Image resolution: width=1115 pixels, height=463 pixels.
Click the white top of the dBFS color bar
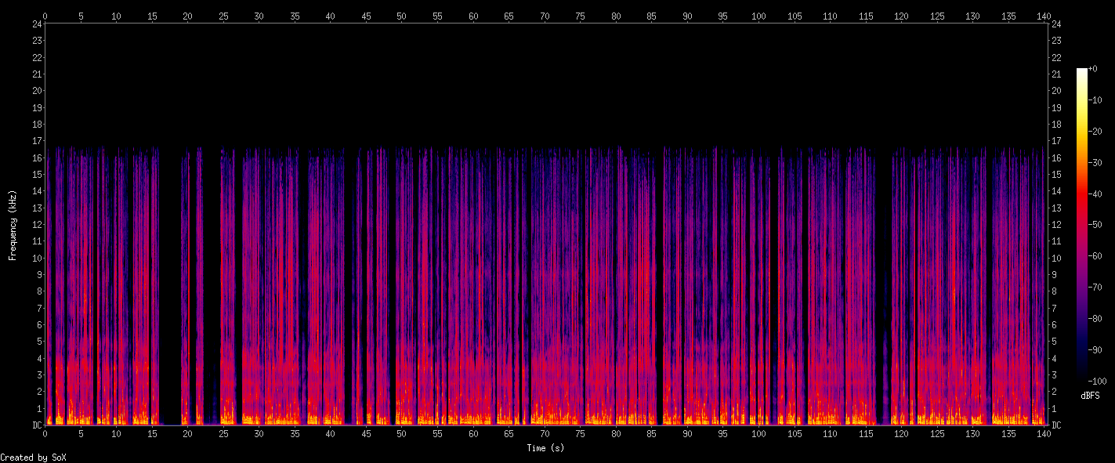[1081, 71]
